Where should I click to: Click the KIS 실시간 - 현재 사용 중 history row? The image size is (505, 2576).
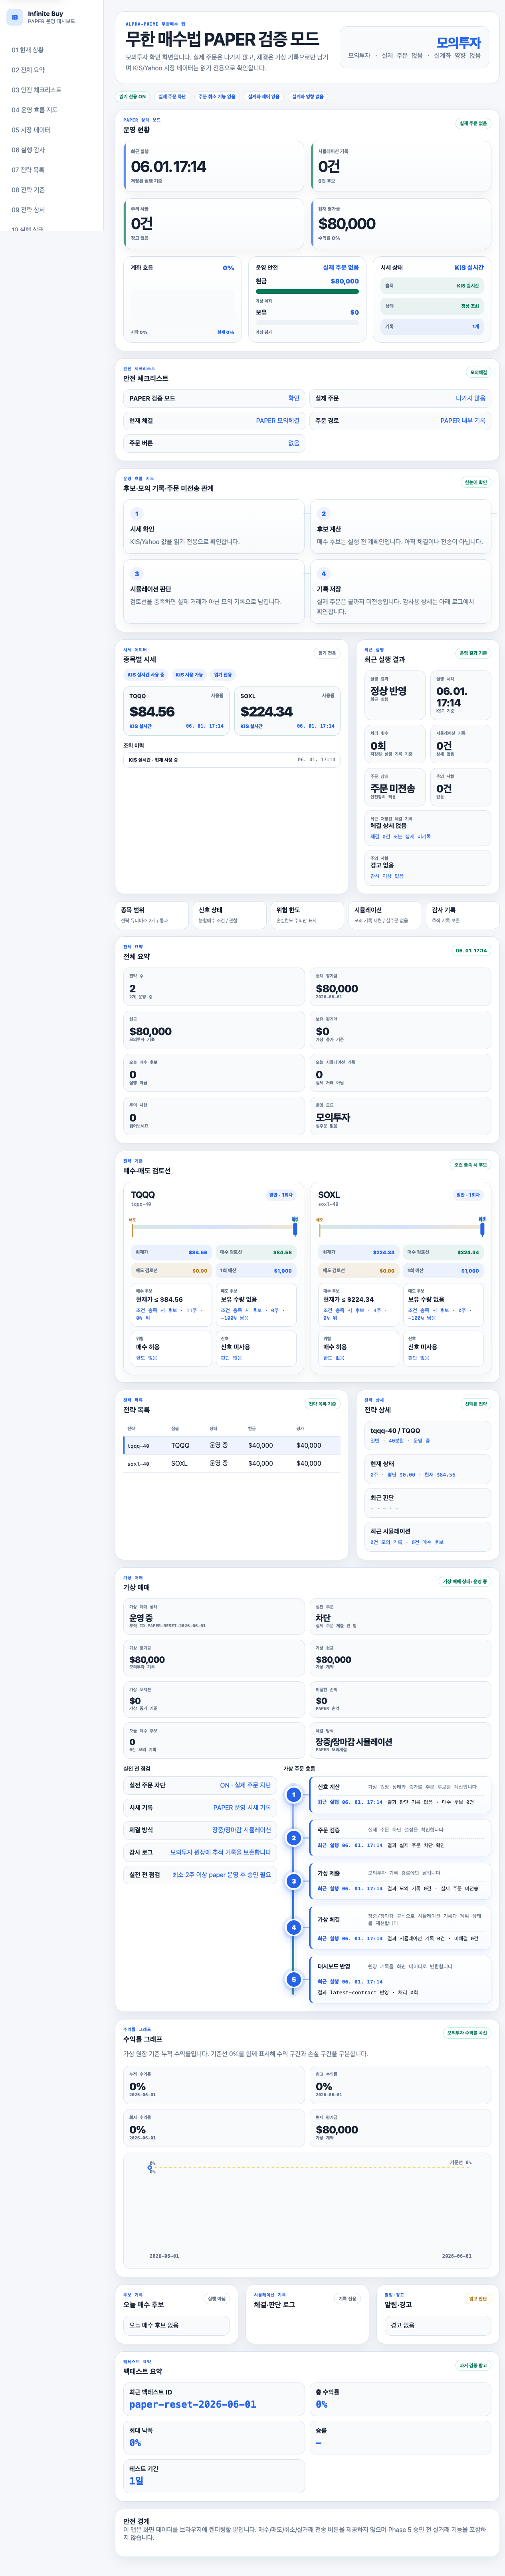(x=232, y=760)
